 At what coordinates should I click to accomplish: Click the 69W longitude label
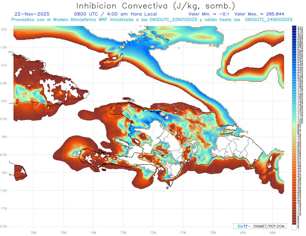pyautogui.click(x=243, y=232)
